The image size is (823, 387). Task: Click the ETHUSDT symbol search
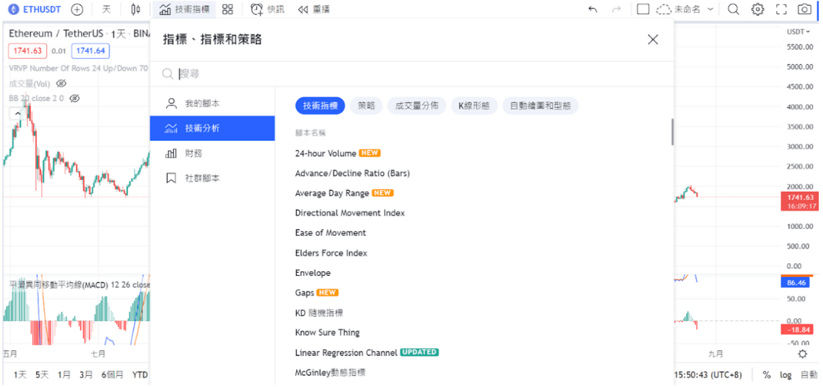click(33, 10)
